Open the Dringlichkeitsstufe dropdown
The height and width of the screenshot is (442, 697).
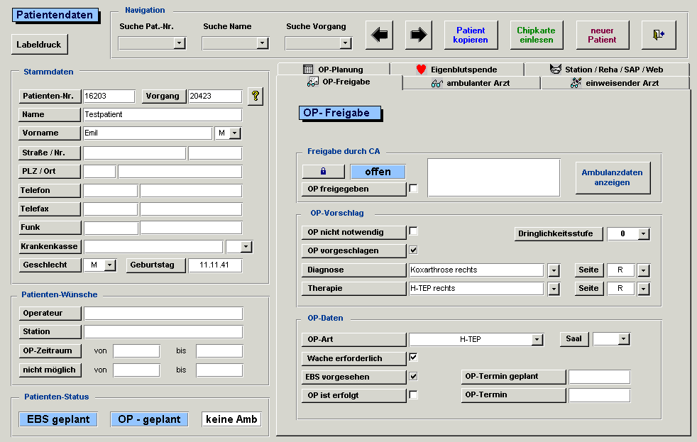[x=643, y=233]
